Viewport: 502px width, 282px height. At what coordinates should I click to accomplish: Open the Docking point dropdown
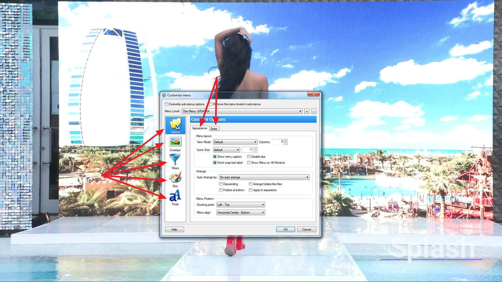240,205
